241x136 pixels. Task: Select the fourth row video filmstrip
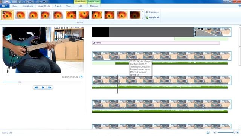[162, 104]
